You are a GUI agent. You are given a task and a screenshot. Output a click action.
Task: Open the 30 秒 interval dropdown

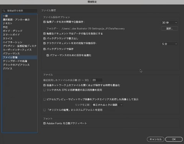pyautogui.click(x=169, y=23)
